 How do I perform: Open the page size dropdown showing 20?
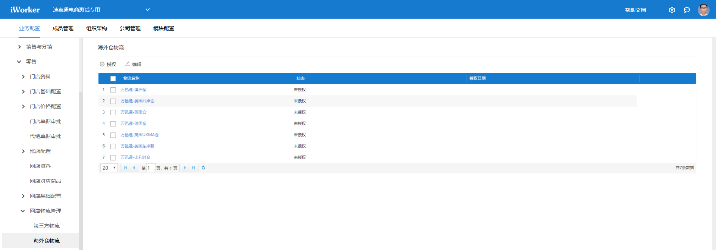(x=109, y=168)
